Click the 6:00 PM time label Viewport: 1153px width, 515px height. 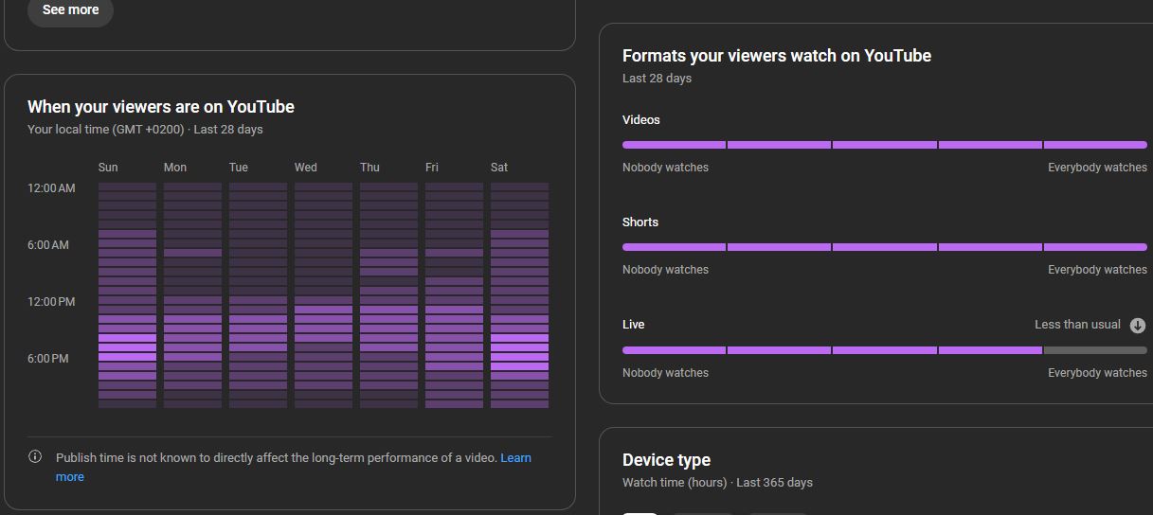click(48, 359)
